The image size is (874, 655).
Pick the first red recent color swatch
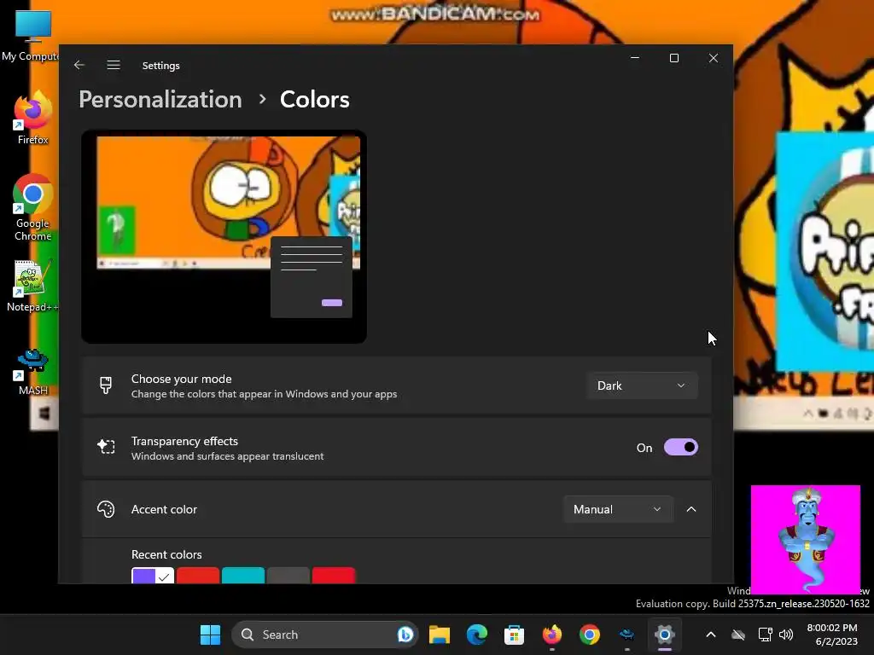[198, 576]
